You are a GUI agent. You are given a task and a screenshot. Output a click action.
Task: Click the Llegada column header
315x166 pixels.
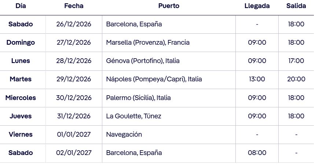pos(257,6)
